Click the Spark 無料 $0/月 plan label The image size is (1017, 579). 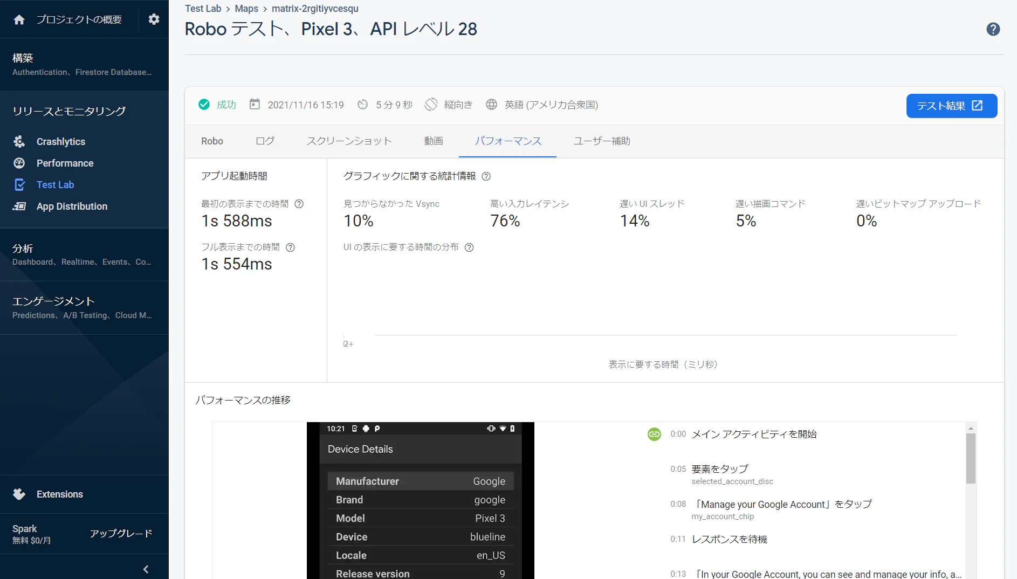(32, 534)
